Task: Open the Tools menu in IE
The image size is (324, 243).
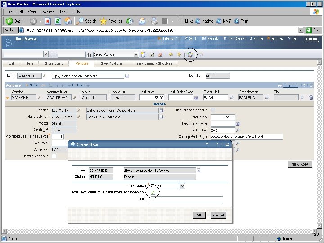Action: (63, 12)
